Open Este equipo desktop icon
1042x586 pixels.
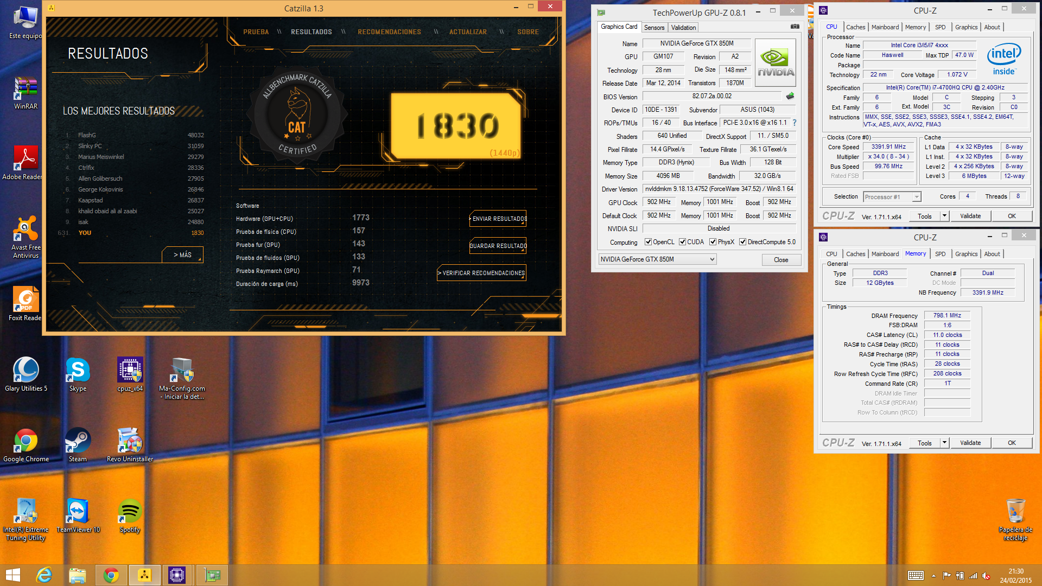click(26, 22)
